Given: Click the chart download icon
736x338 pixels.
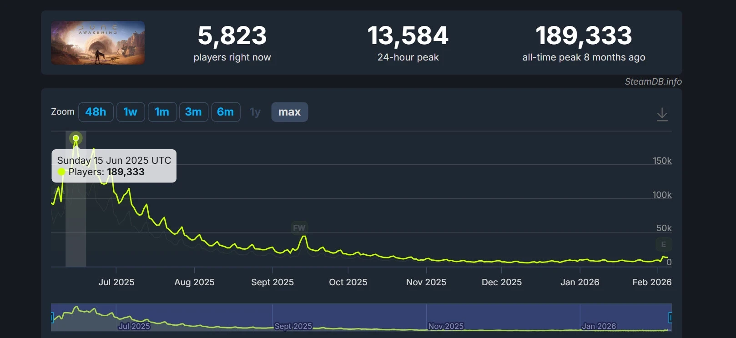Looking at the screenshot, I should tap(662, 114).
